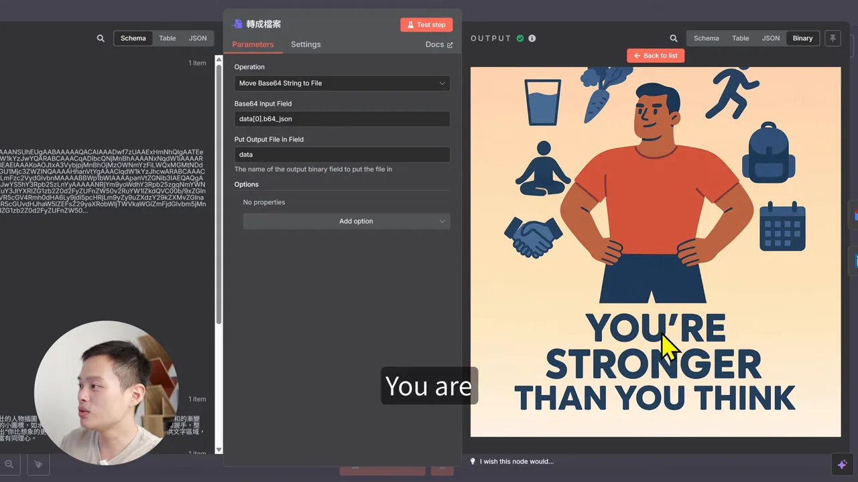Open the Operation dropdown
Screen dimensions: 858x482
(342, 83)
